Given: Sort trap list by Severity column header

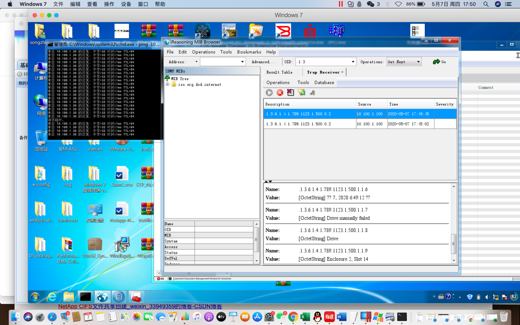Looking at the screenshot, I should 444,104.
